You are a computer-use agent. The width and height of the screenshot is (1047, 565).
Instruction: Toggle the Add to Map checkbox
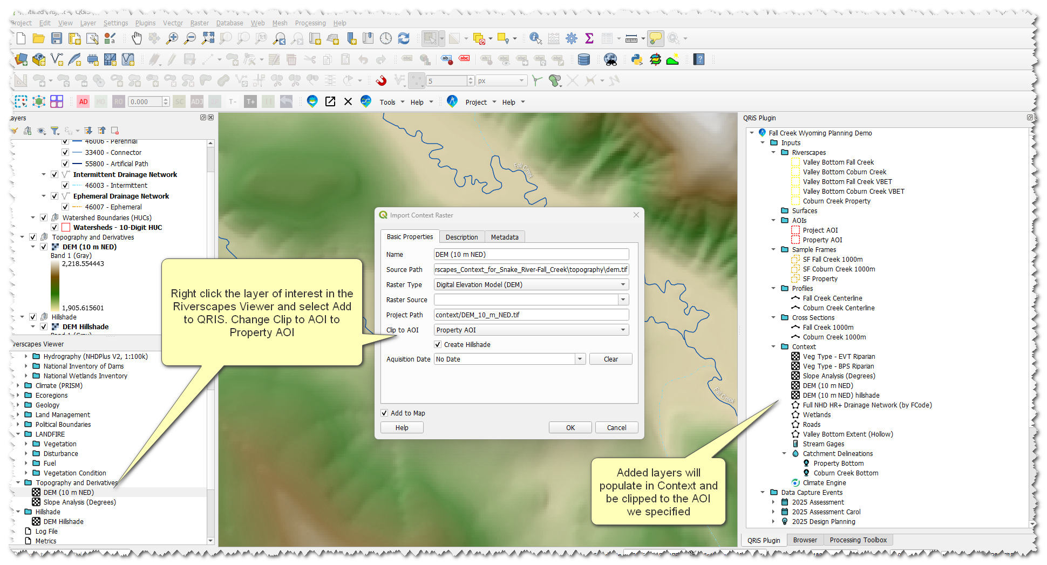point(384,413)
